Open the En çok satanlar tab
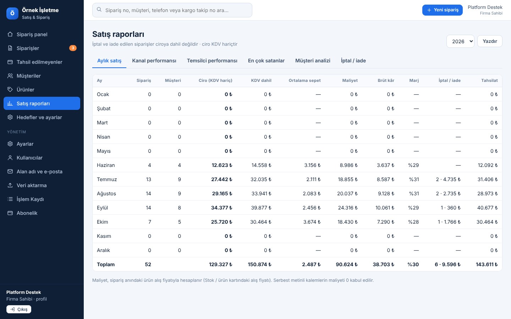 [266, 61]
